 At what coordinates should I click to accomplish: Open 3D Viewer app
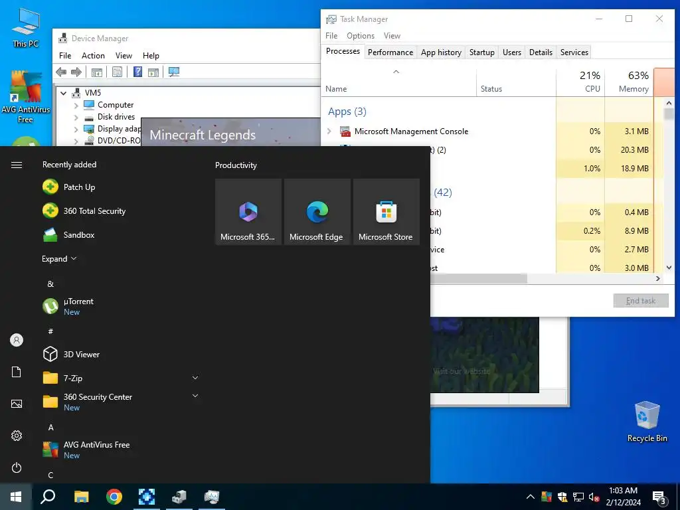[x=72, y=355]
